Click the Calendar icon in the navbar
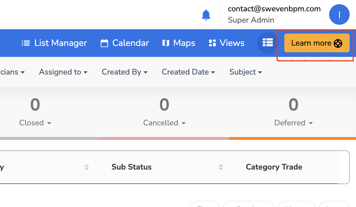This screenshot has height=207, width=356. pyautogui.click(x=104, y=43)
